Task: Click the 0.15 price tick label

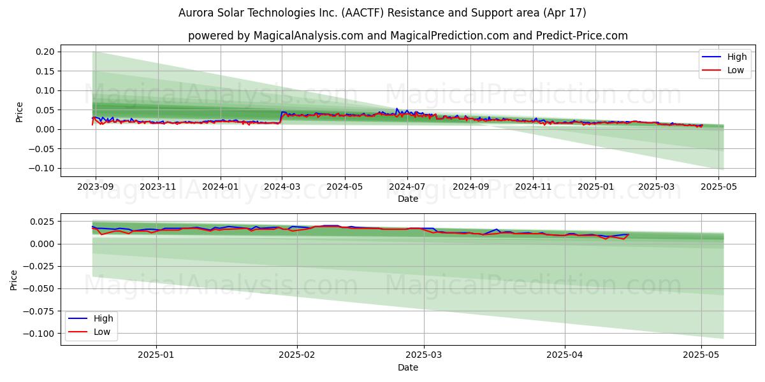Action: pos(47,71)
